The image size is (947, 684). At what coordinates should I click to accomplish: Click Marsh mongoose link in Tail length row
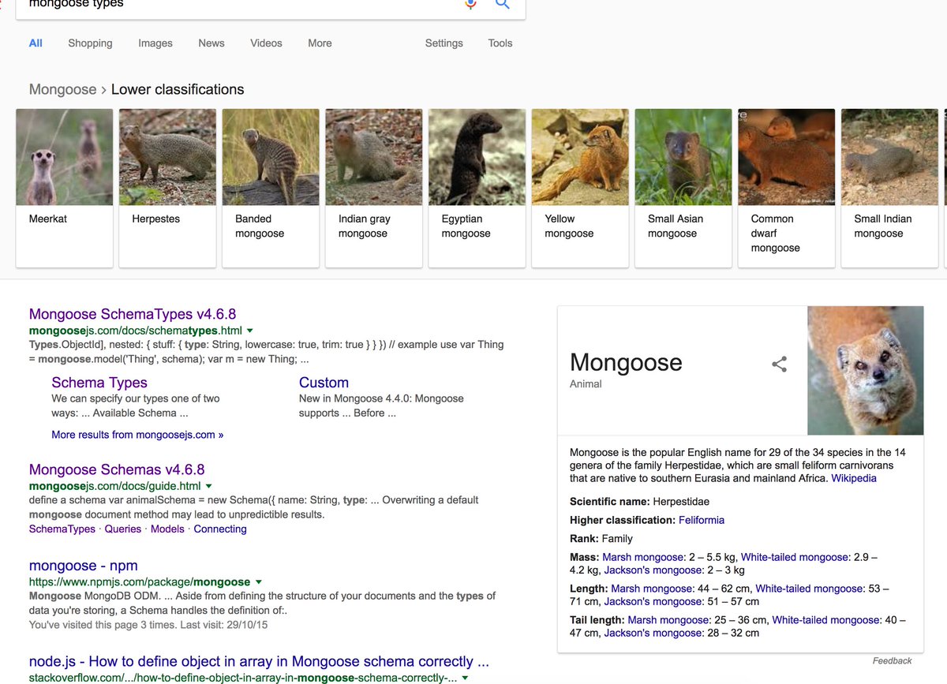click(669, 620)
